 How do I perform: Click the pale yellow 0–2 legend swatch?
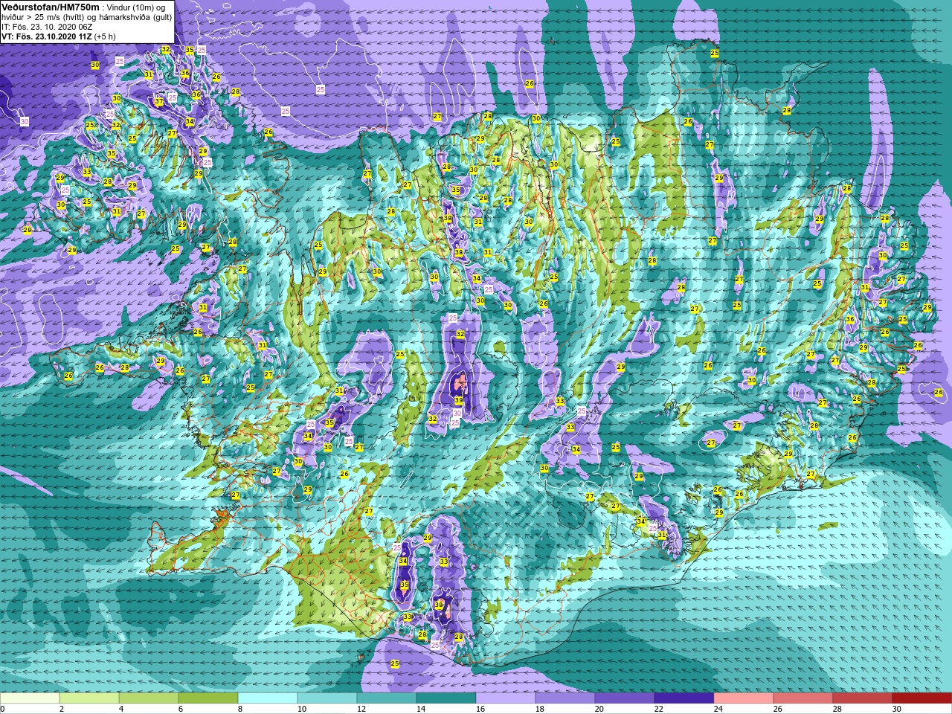[x=30, y=698]
